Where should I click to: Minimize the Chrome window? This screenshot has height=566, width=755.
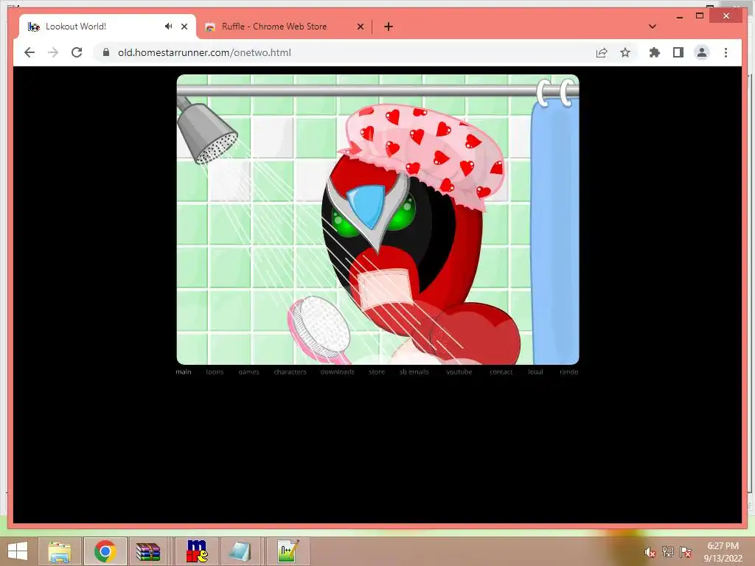[x=680, y=16]
